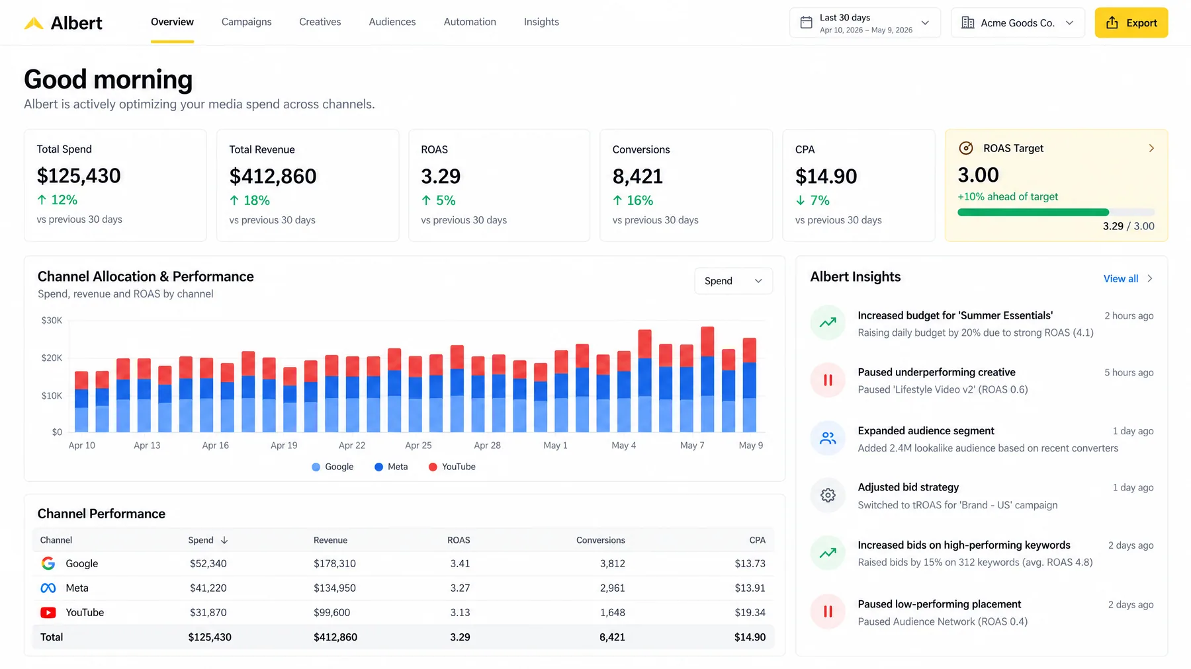The height and width of the screenshot is (669, 1191).
Task: Toggle YouTube series in chart legend
Action: (x=452, y=467)
